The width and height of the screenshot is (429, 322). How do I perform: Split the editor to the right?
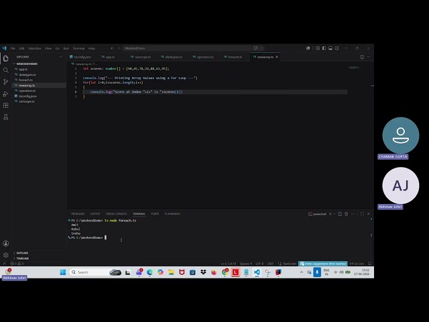362,57
